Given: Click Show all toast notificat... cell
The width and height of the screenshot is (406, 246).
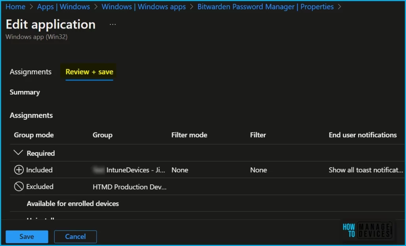Looking at the screenshot, I should click(x=366, y=170).
